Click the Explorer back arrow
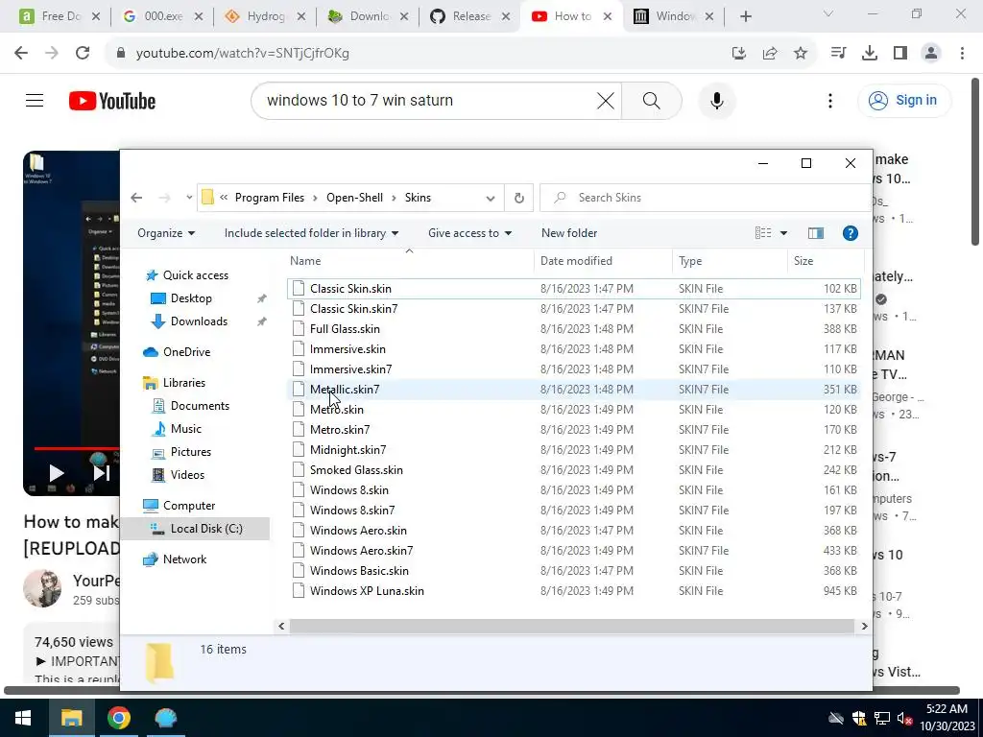Image resolution: width=983 pixels, height=737 pixels. tap(136, 198)
